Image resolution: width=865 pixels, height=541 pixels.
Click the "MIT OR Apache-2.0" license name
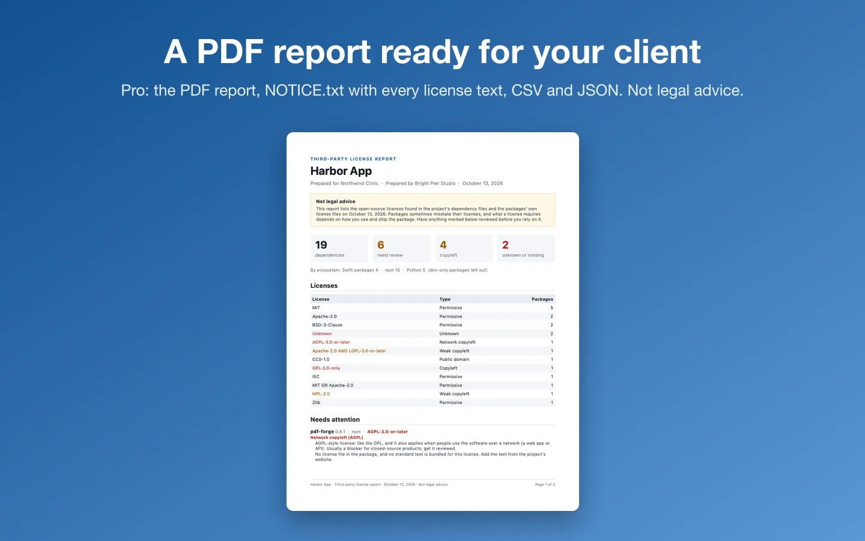333,385
